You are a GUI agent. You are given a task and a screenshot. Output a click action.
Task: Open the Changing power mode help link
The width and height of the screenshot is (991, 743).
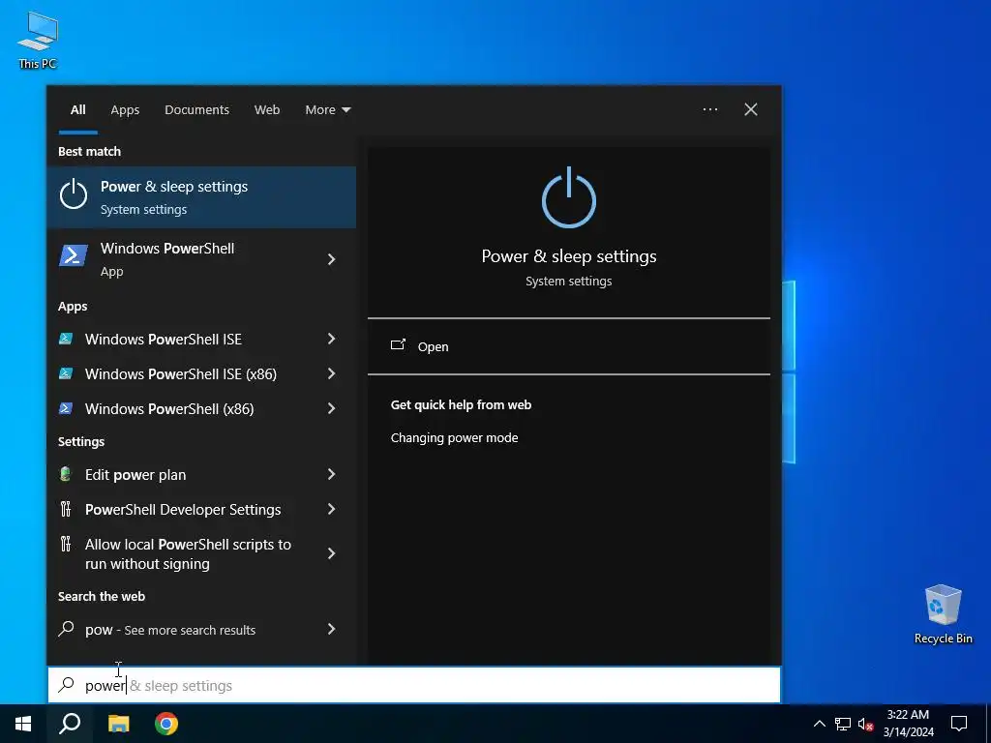pos(455,438)
